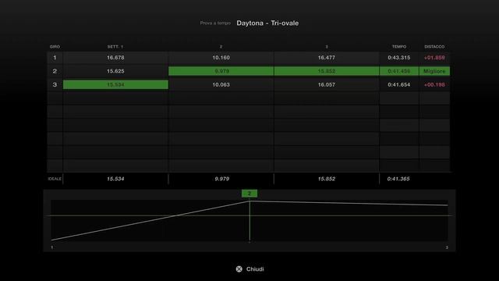
Task: Select lap 2 sector 1 time 15.625
Action: (115, 71)
